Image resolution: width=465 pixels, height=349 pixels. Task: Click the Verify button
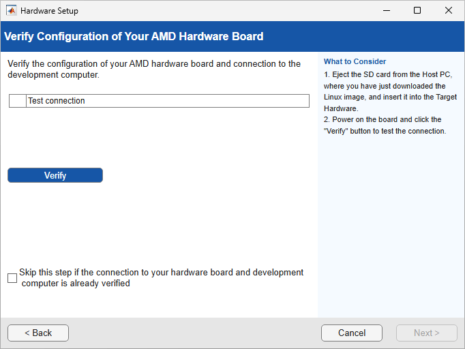pos(55,175)
